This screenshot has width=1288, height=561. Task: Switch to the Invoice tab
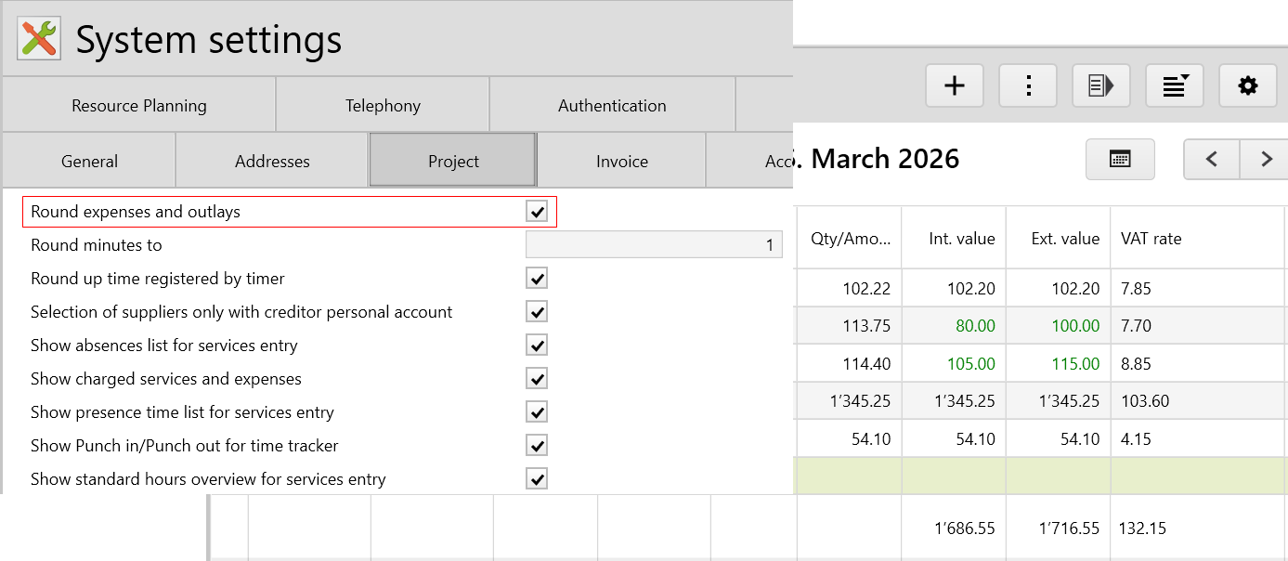pos(621,161)
